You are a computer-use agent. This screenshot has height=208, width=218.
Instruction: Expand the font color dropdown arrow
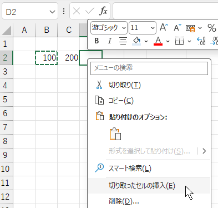[x=168, y=41]
